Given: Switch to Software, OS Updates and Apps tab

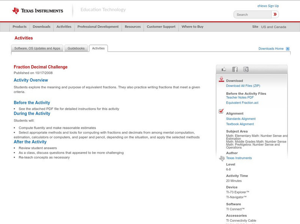Looking at the screenshot, I should pyautogui.click(x=37, y=48).
